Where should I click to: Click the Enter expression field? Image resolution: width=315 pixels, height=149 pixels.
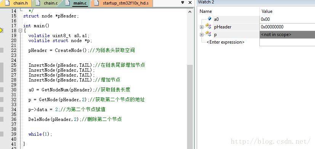[x=225, y=42]
